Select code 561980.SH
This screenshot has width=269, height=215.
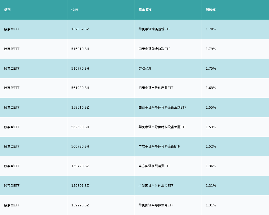[x=80, y=88]
